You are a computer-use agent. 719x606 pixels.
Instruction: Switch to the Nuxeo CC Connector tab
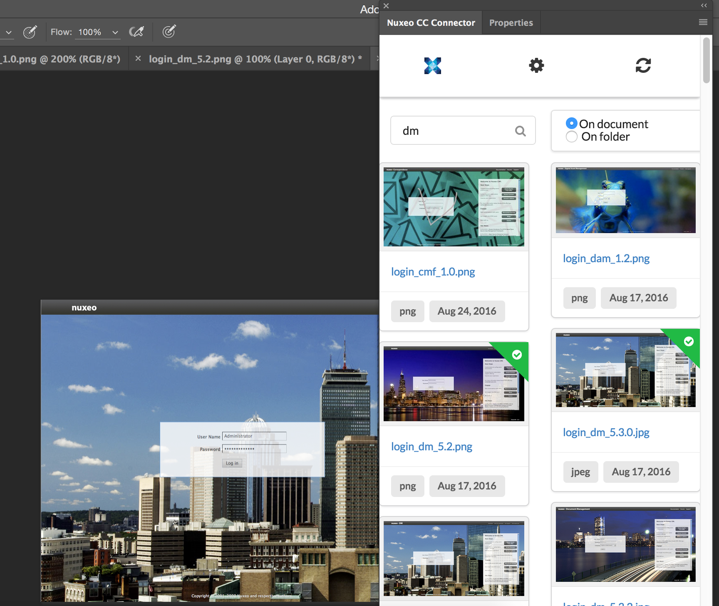[431, 23]
